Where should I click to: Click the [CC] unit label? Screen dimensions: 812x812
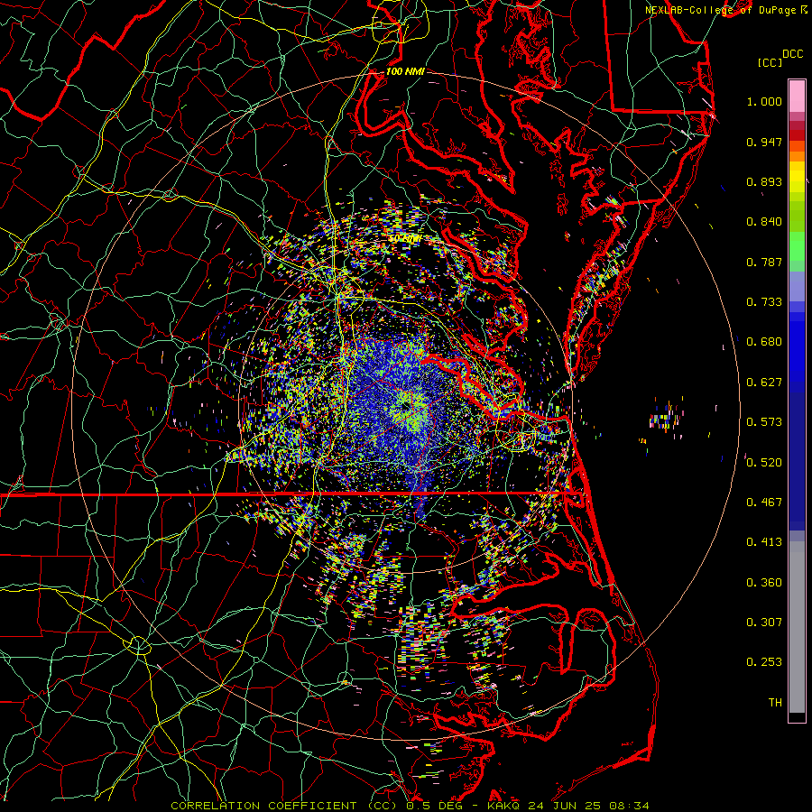click(x=770, y=62)
